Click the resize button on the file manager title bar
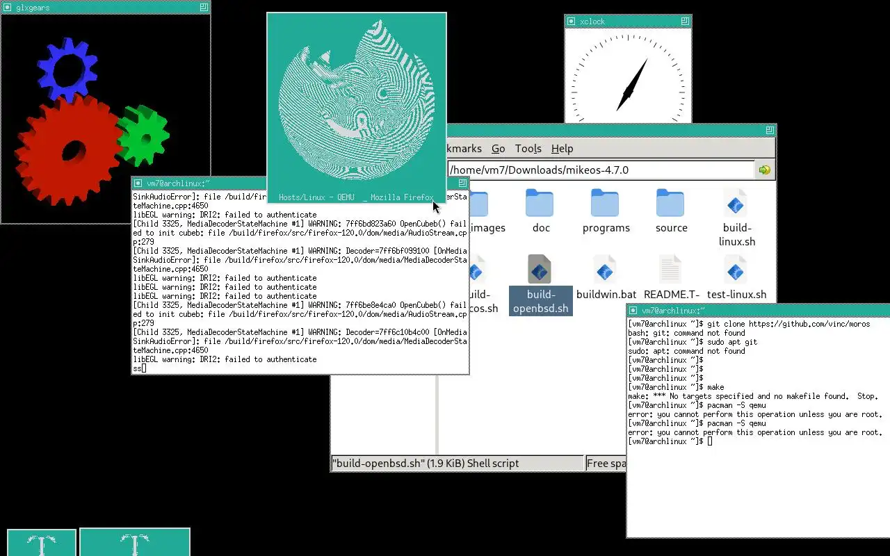The image size is (890, 556). 770,130
